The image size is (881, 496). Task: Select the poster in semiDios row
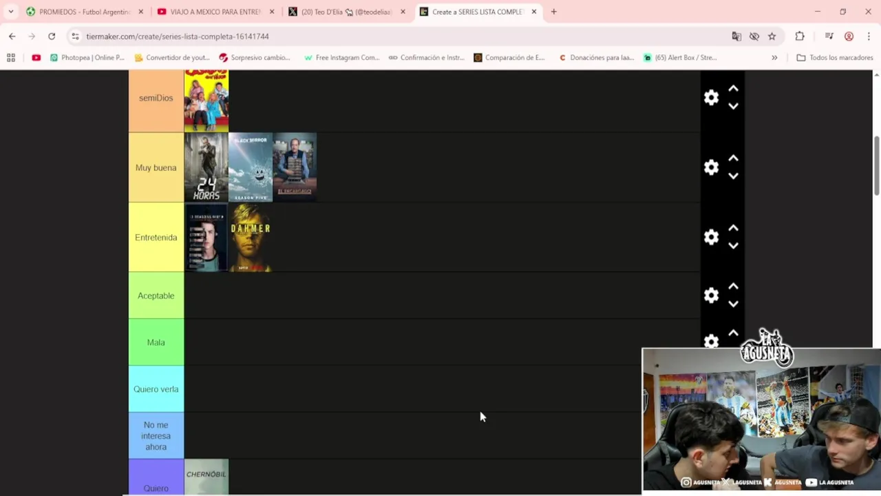click(206, 100)
